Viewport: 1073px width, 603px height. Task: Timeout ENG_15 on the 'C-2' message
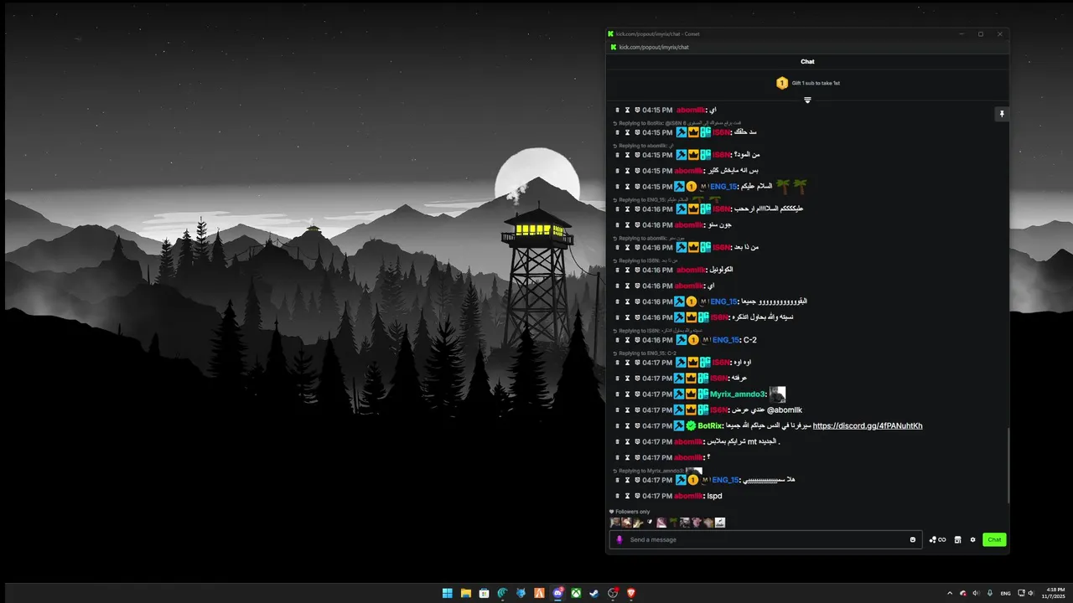point(627,340)
